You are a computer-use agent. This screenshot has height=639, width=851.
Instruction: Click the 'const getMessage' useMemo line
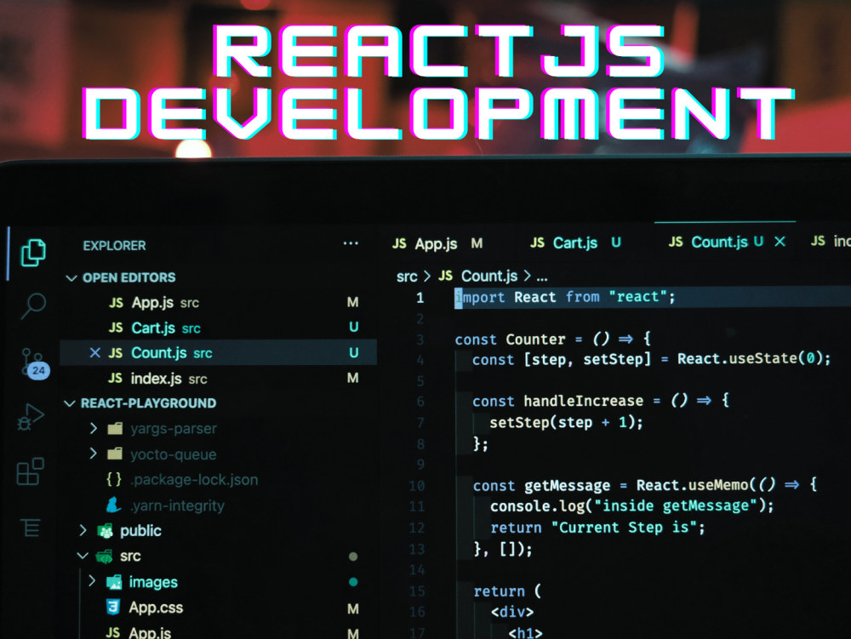click(x=645, y=485)
